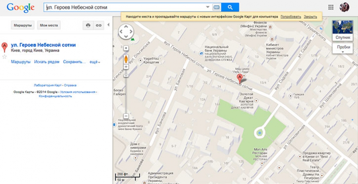Screen dimensions: 358x184
Task: Click the Искать рядом link
Action: (47, 62)
